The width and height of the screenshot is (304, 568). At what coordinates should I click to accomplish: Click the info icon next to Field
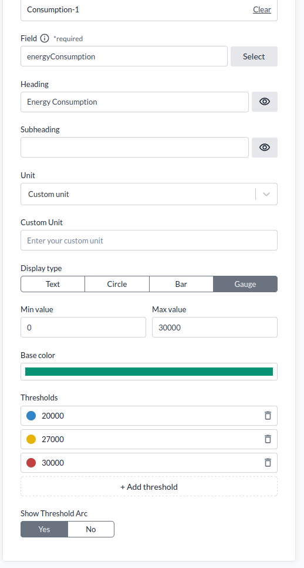[x=45, y=38]
